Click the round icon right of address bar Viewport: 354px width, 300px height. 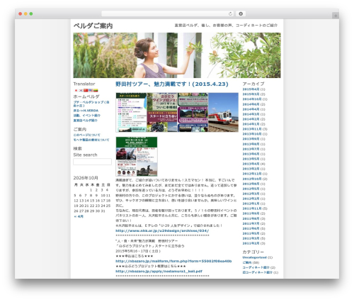(x=241, y=13)
